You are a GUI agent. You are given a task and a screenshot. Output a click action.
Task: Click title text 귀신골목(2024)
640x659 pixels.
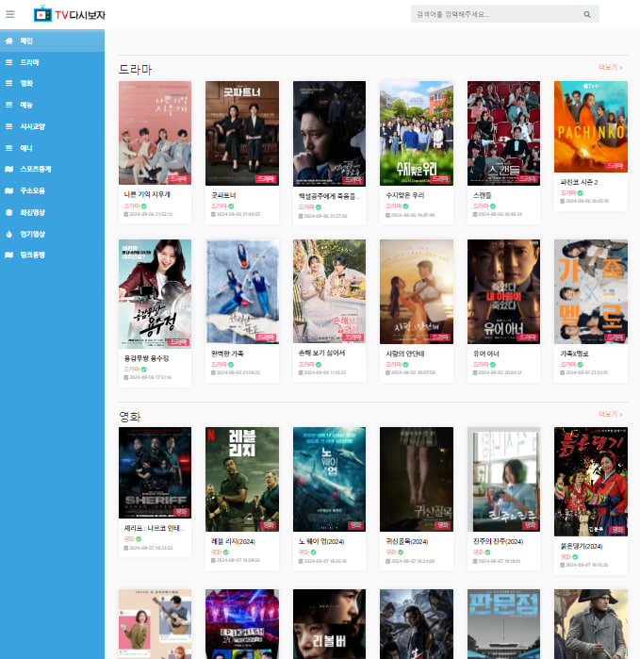click(x=407, y=542)
